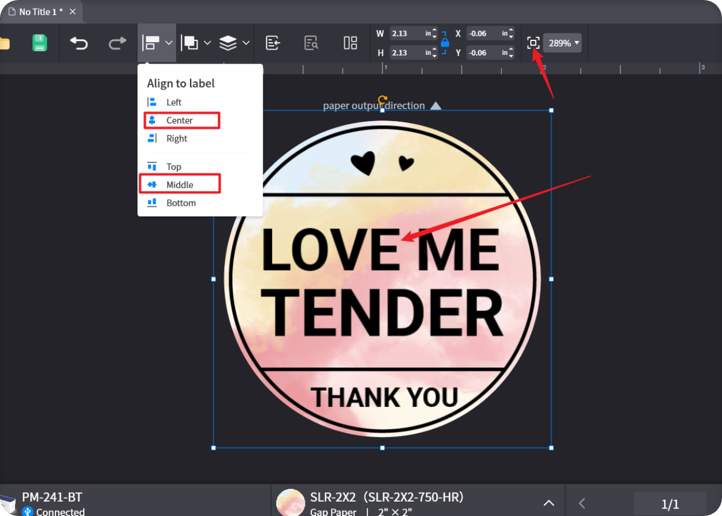Select the LOVE ME TENDER label image
Screen dimensions: 722x516
point(382,279)
